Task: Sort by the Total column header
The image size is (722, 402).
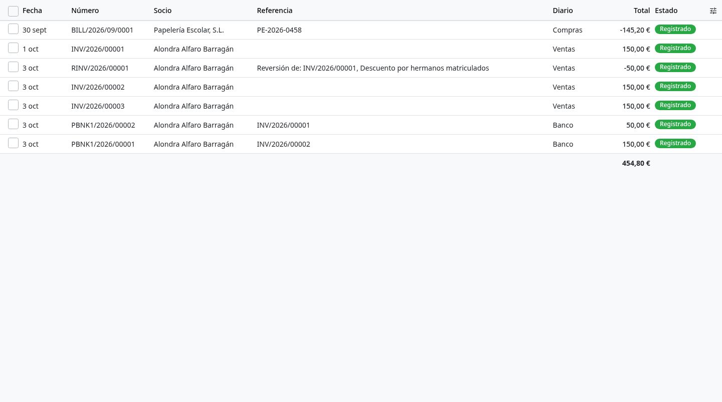Action: point(642,11)
